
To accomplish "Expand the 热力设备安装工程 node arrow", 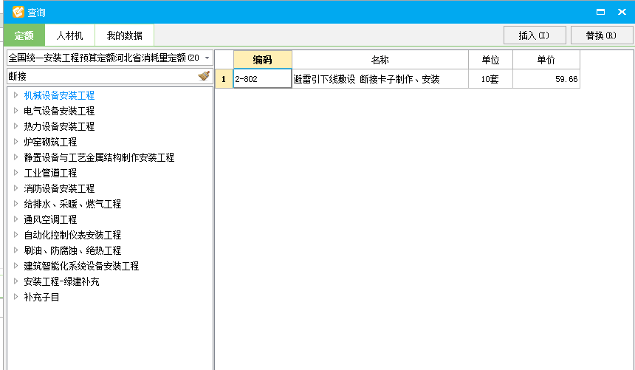I will [x=16, y=126].
